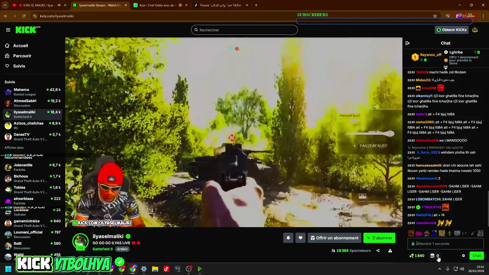Viewport: 489px width, 275px height.
Task: Open File Explorer from the taskbar
Action: 155,269
